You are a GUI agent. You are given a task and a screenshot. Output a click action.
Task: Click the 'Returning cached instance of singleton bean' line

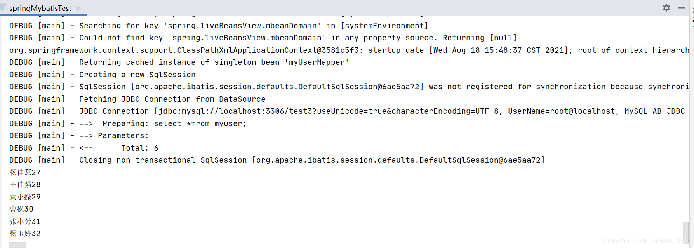tap(179, 62)
